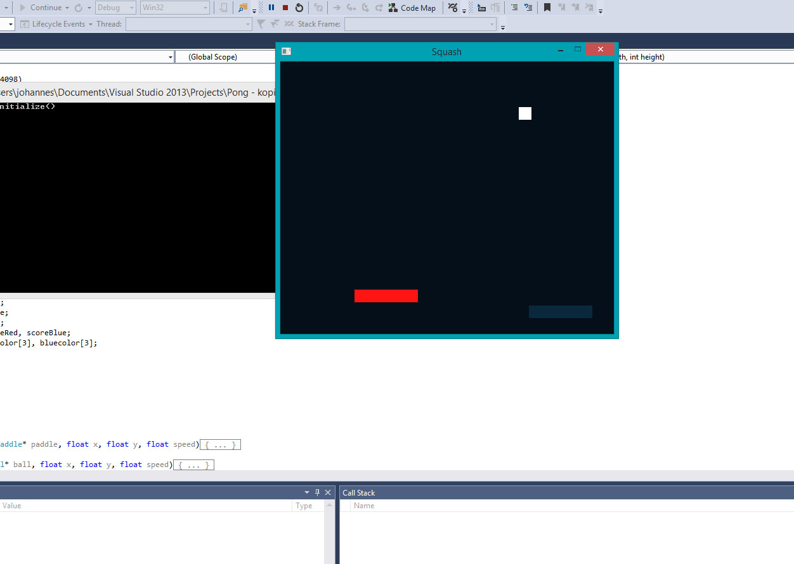The height and width of the screenshot is (564, 794).
Task: Restart the debugging session
Action: 299,8
